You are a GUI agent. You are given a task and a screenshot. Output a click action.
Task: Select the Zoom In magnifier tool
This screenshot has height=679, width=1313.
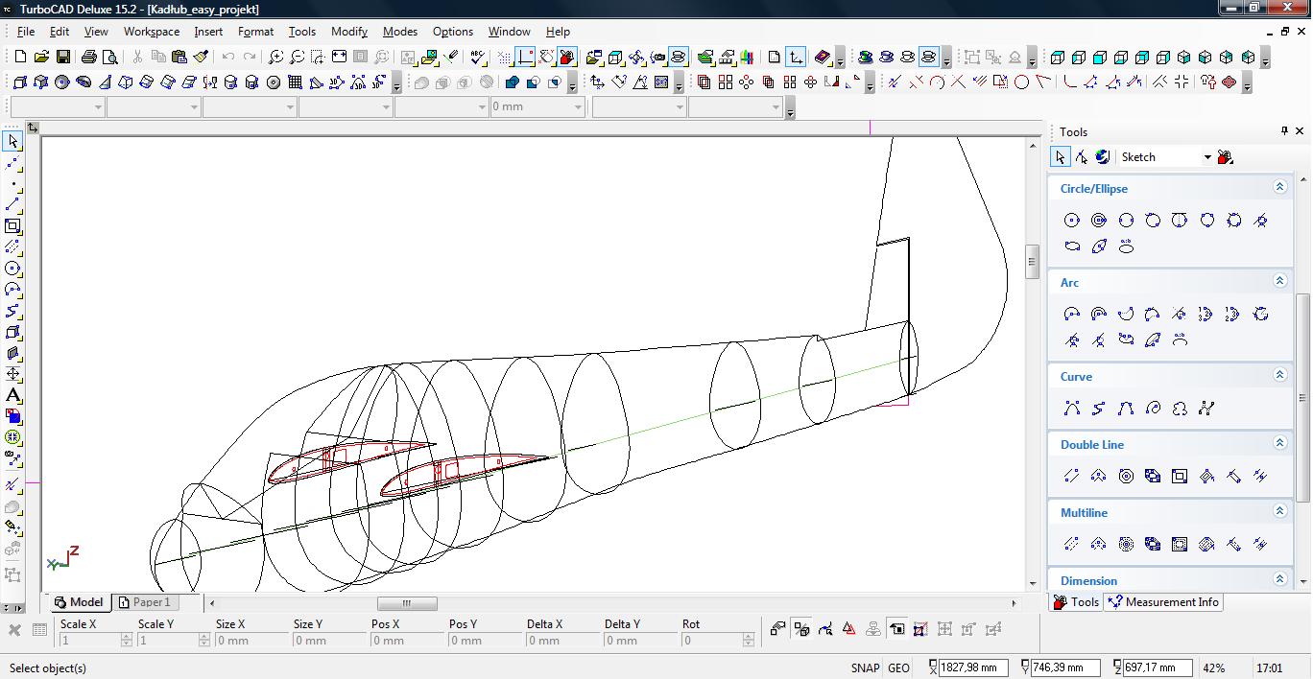click(x=276, y=58)
